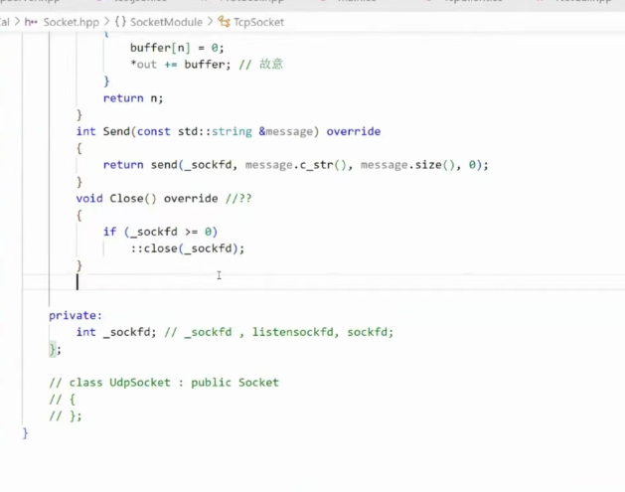This screenshot has height=492, width=625.
Task: Click the Send function name in its declaration
Action: [117, 131]
